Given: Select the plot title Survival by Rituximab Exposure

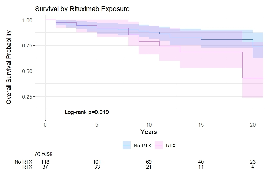Looking at the screenshot, I should [x=82, y=9].
